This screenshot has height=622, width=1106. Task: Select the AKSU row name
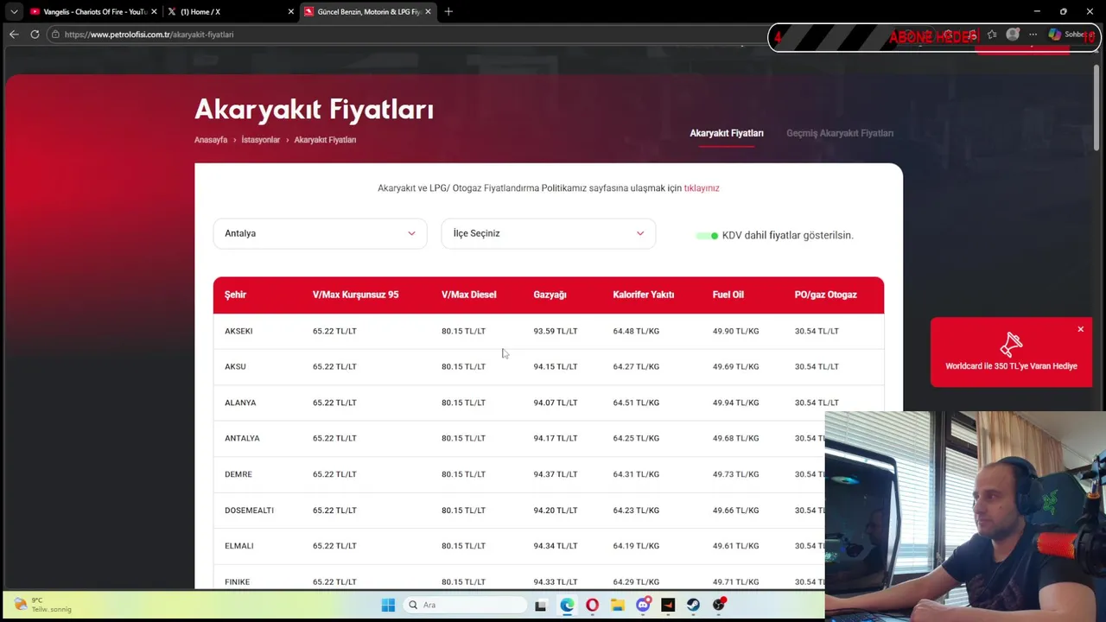click(235, 366)
